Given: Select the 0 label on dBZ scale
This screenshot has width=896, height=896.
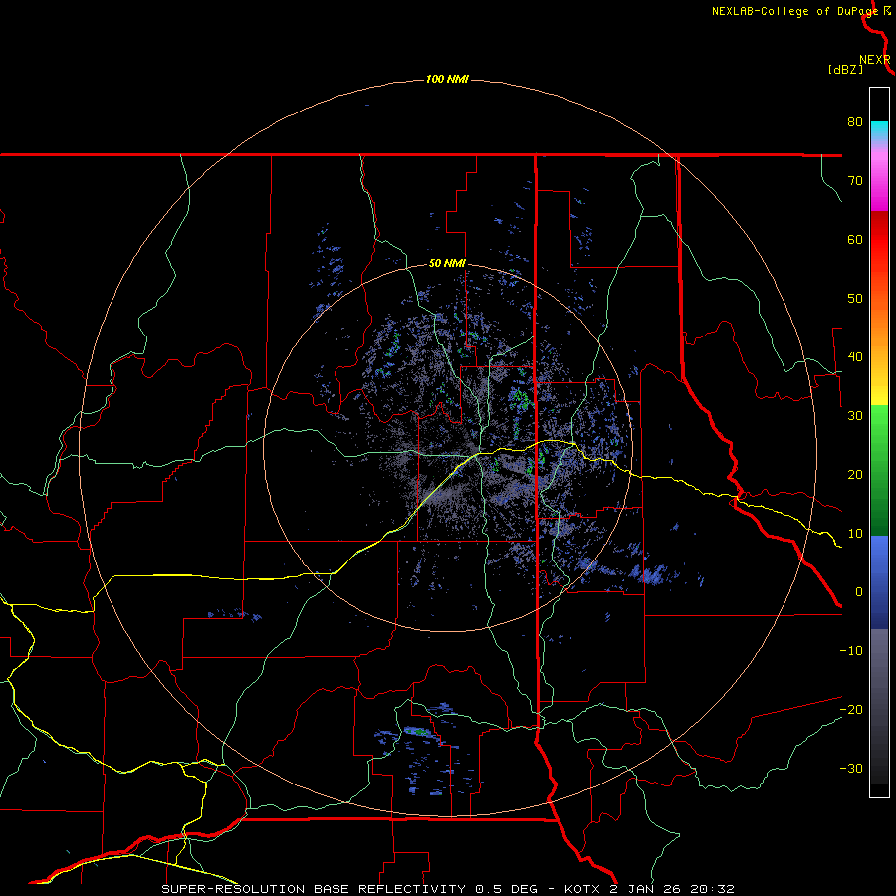Looking at the screenshot, I should pyautogui.click(x=859, y=592).
